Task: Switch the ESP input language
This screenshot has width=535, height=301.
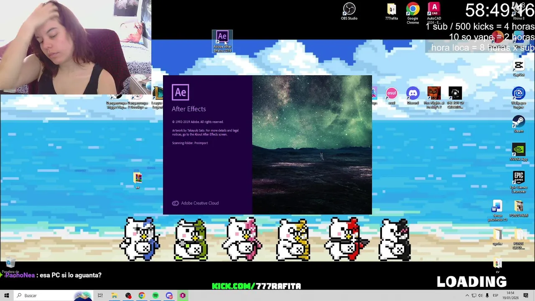Action: (x=496, y=296)
